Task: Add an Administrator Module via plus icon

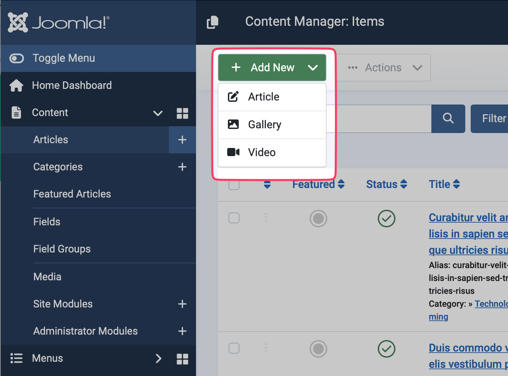Action: point(182,331)
